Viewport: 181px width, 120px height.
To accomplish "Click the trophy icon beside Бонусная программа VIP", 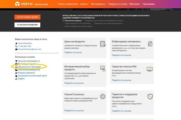I will [x=16, y=61].
